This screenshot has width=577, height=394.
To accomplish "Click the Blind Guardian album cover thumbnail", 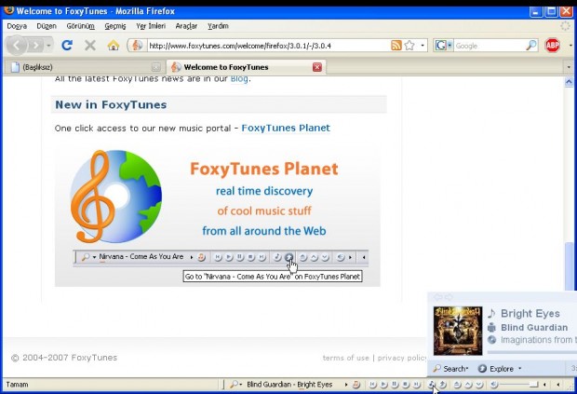I will point(458,331).
